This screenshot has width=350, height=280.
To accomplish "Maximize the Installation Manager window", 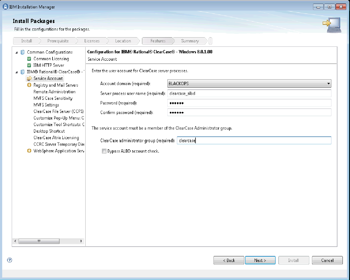I will point(329,7).
